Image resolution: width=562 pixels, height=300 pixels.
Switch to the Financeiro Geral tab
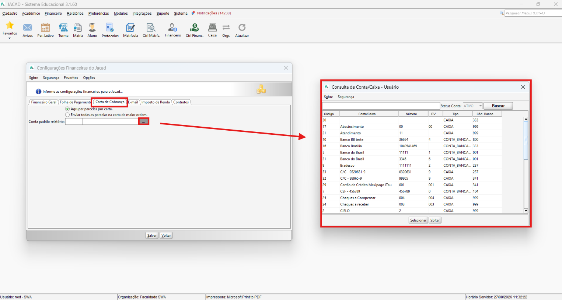coord(43,102)
